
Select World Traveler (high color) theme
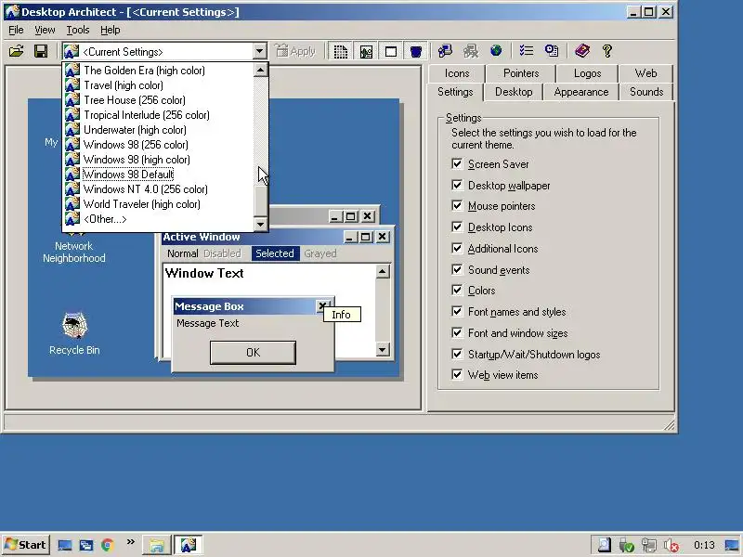(x=158, y=204)
